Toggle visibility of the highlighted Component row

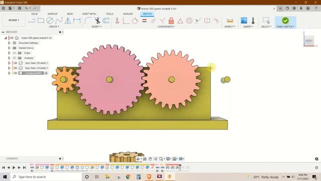tap(16, 73)
